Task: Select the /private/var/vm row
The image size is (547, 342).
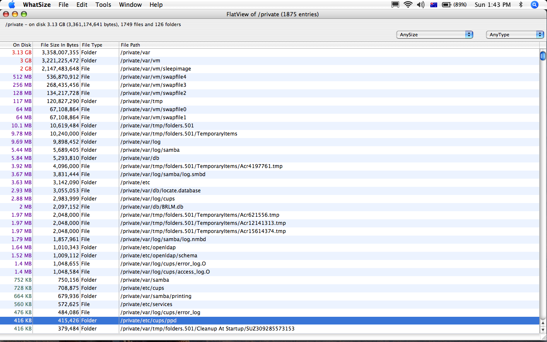Action: pos(270,61)
